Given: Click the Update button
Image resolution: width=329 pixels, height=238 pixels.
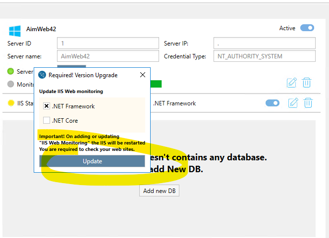Looking at the screenshot, I should click(x=92, y=161).
